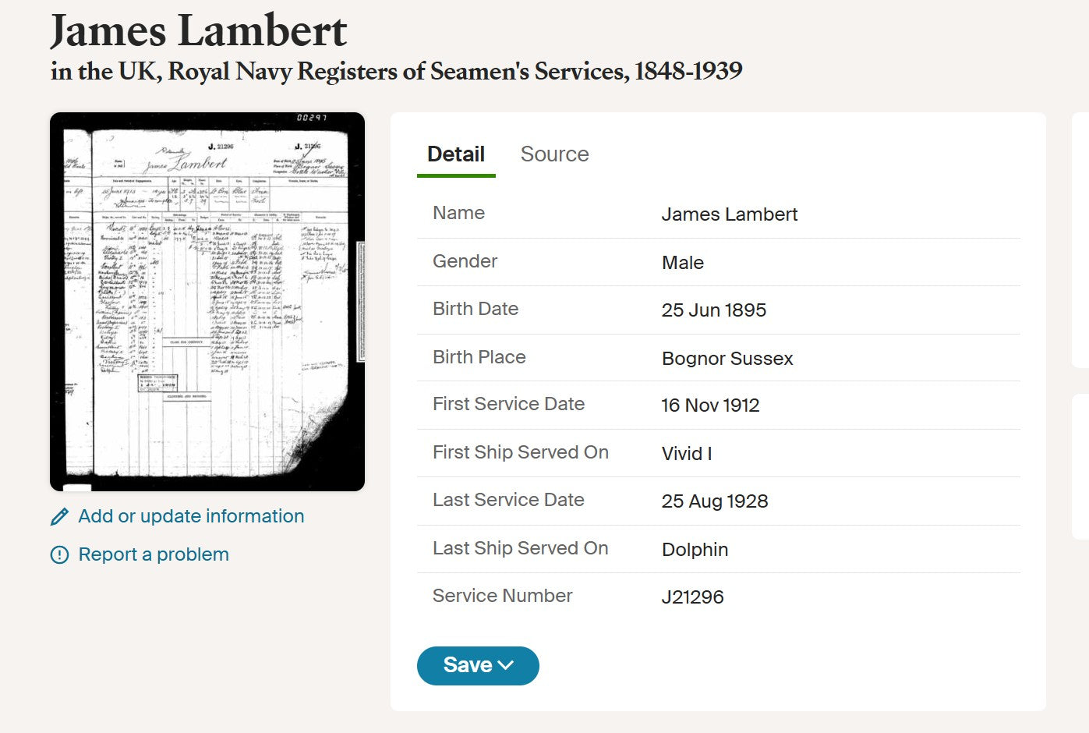Select the service number J21296
This screenshot has width=1089, height=733.
tap(692, 597)
